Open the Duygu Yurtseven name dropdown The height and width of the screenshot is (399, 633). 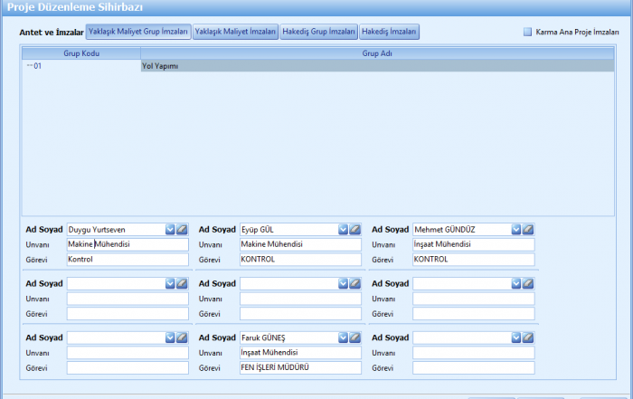click(170, 230)
